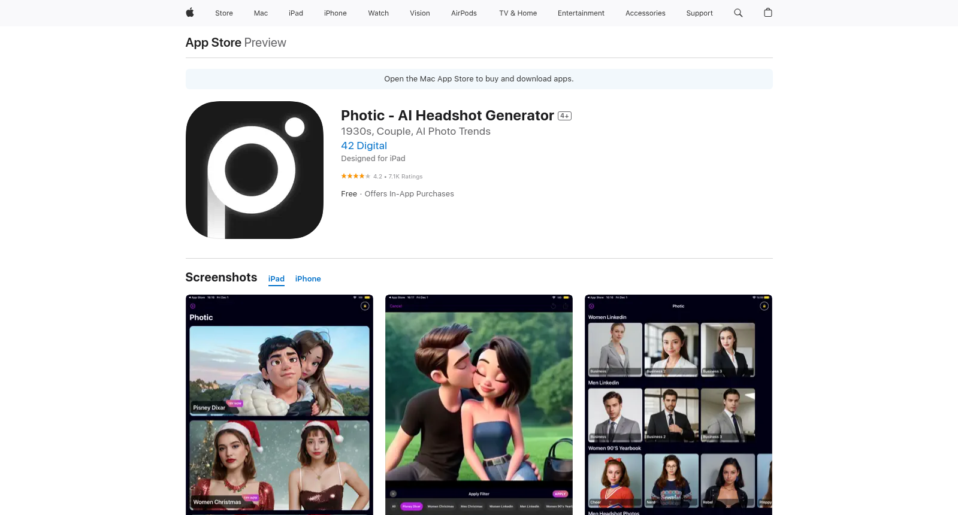Click the subtitle '1930s, Couple, AI Photo Trends'
The width and height of the screenshot is (958, 515).
(x=416, y=132)
